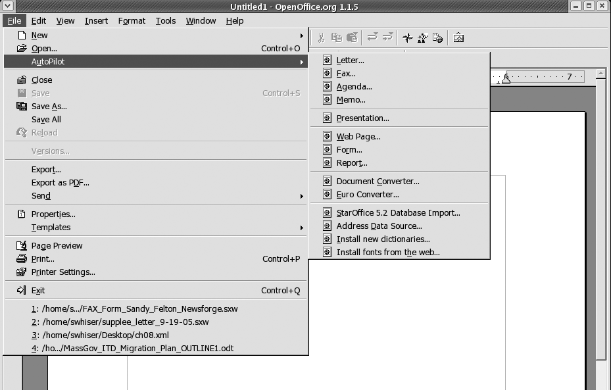Open the View menu

(65, 21)
